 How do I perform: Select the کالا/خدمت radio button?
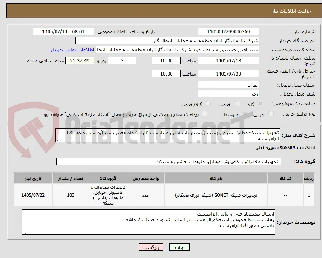pyautogui.click(x=208, y=104)
